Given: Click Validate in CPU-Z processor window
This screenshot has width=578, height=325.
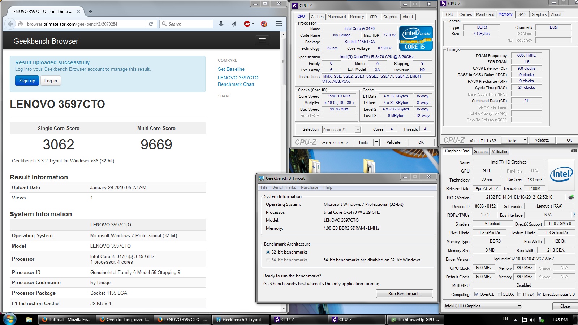Looking at the screenshot, I should (x=393, y=142).
